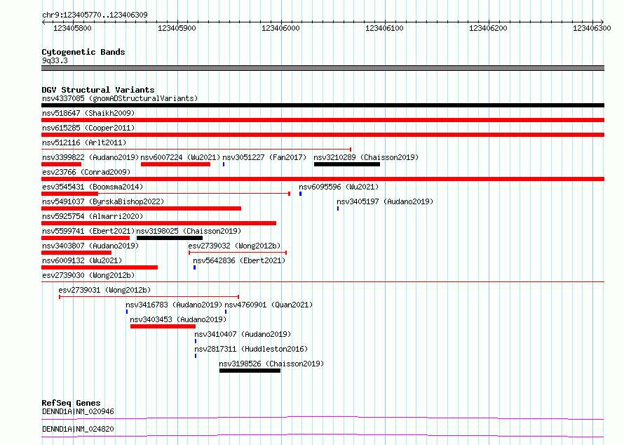The height and width of the screenshot is (445, 624).
Task: Click ruler position 123406000
Action: click(x=280, y=28)
